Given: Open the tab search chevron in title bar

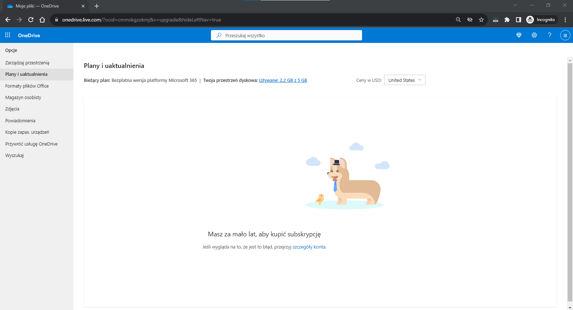Looking at the screenshot, I should [x=515, y=5].
